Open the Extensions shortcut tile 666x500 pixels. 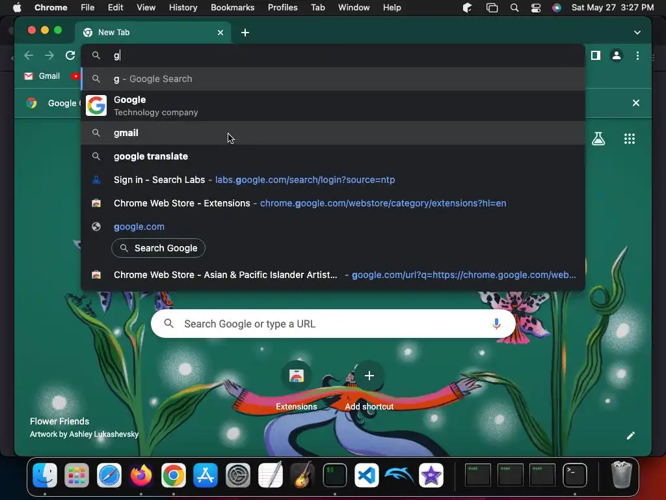point(297,385)
